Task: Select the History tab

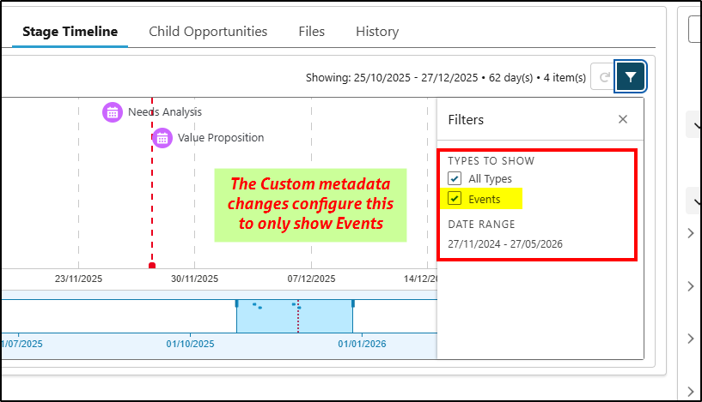Action: coord(377,32)
